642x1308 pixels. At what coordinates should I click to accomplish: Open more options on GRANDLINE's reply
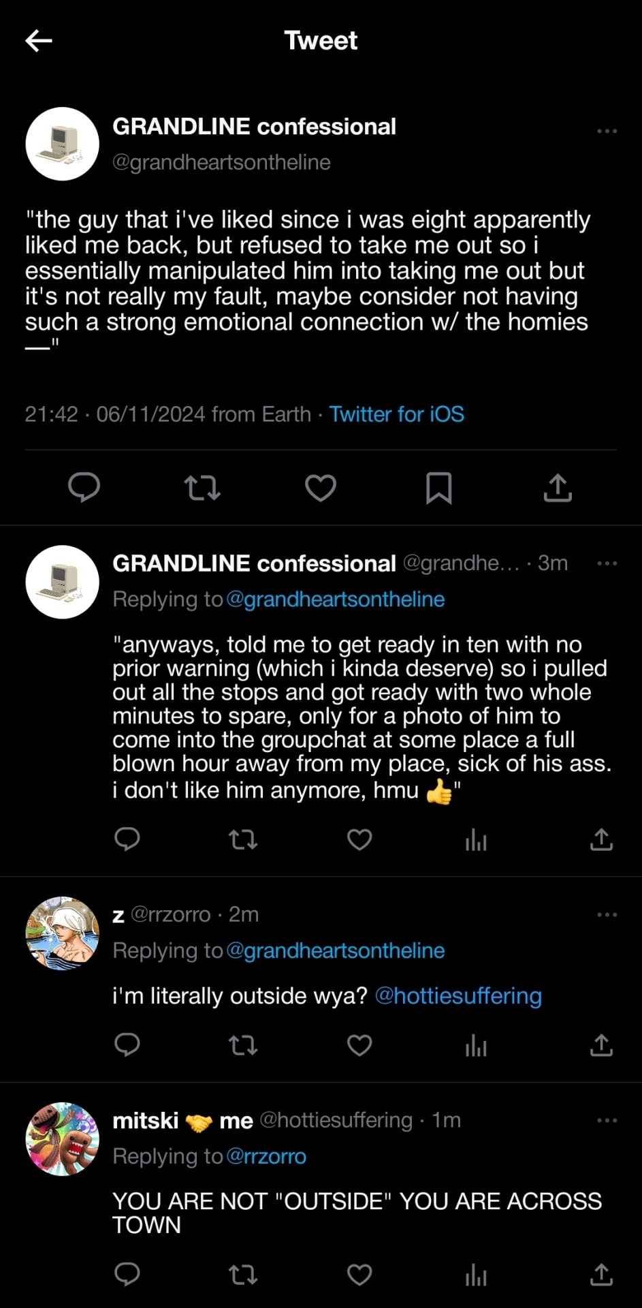(x=607, y=563)
